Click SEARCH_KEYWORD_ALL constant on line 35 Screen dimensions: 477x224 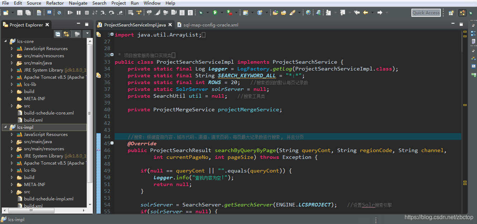coord(247,76)
